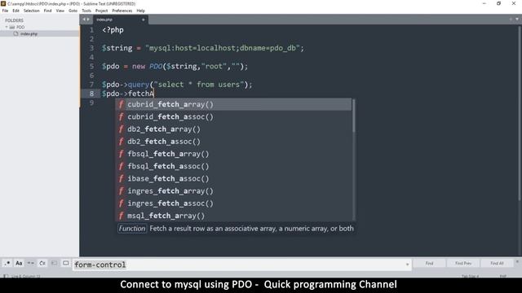Choose db2_fetch_array() suggestion
The height and width of the screenshot is (293, 522).
[x=233, y=129]
